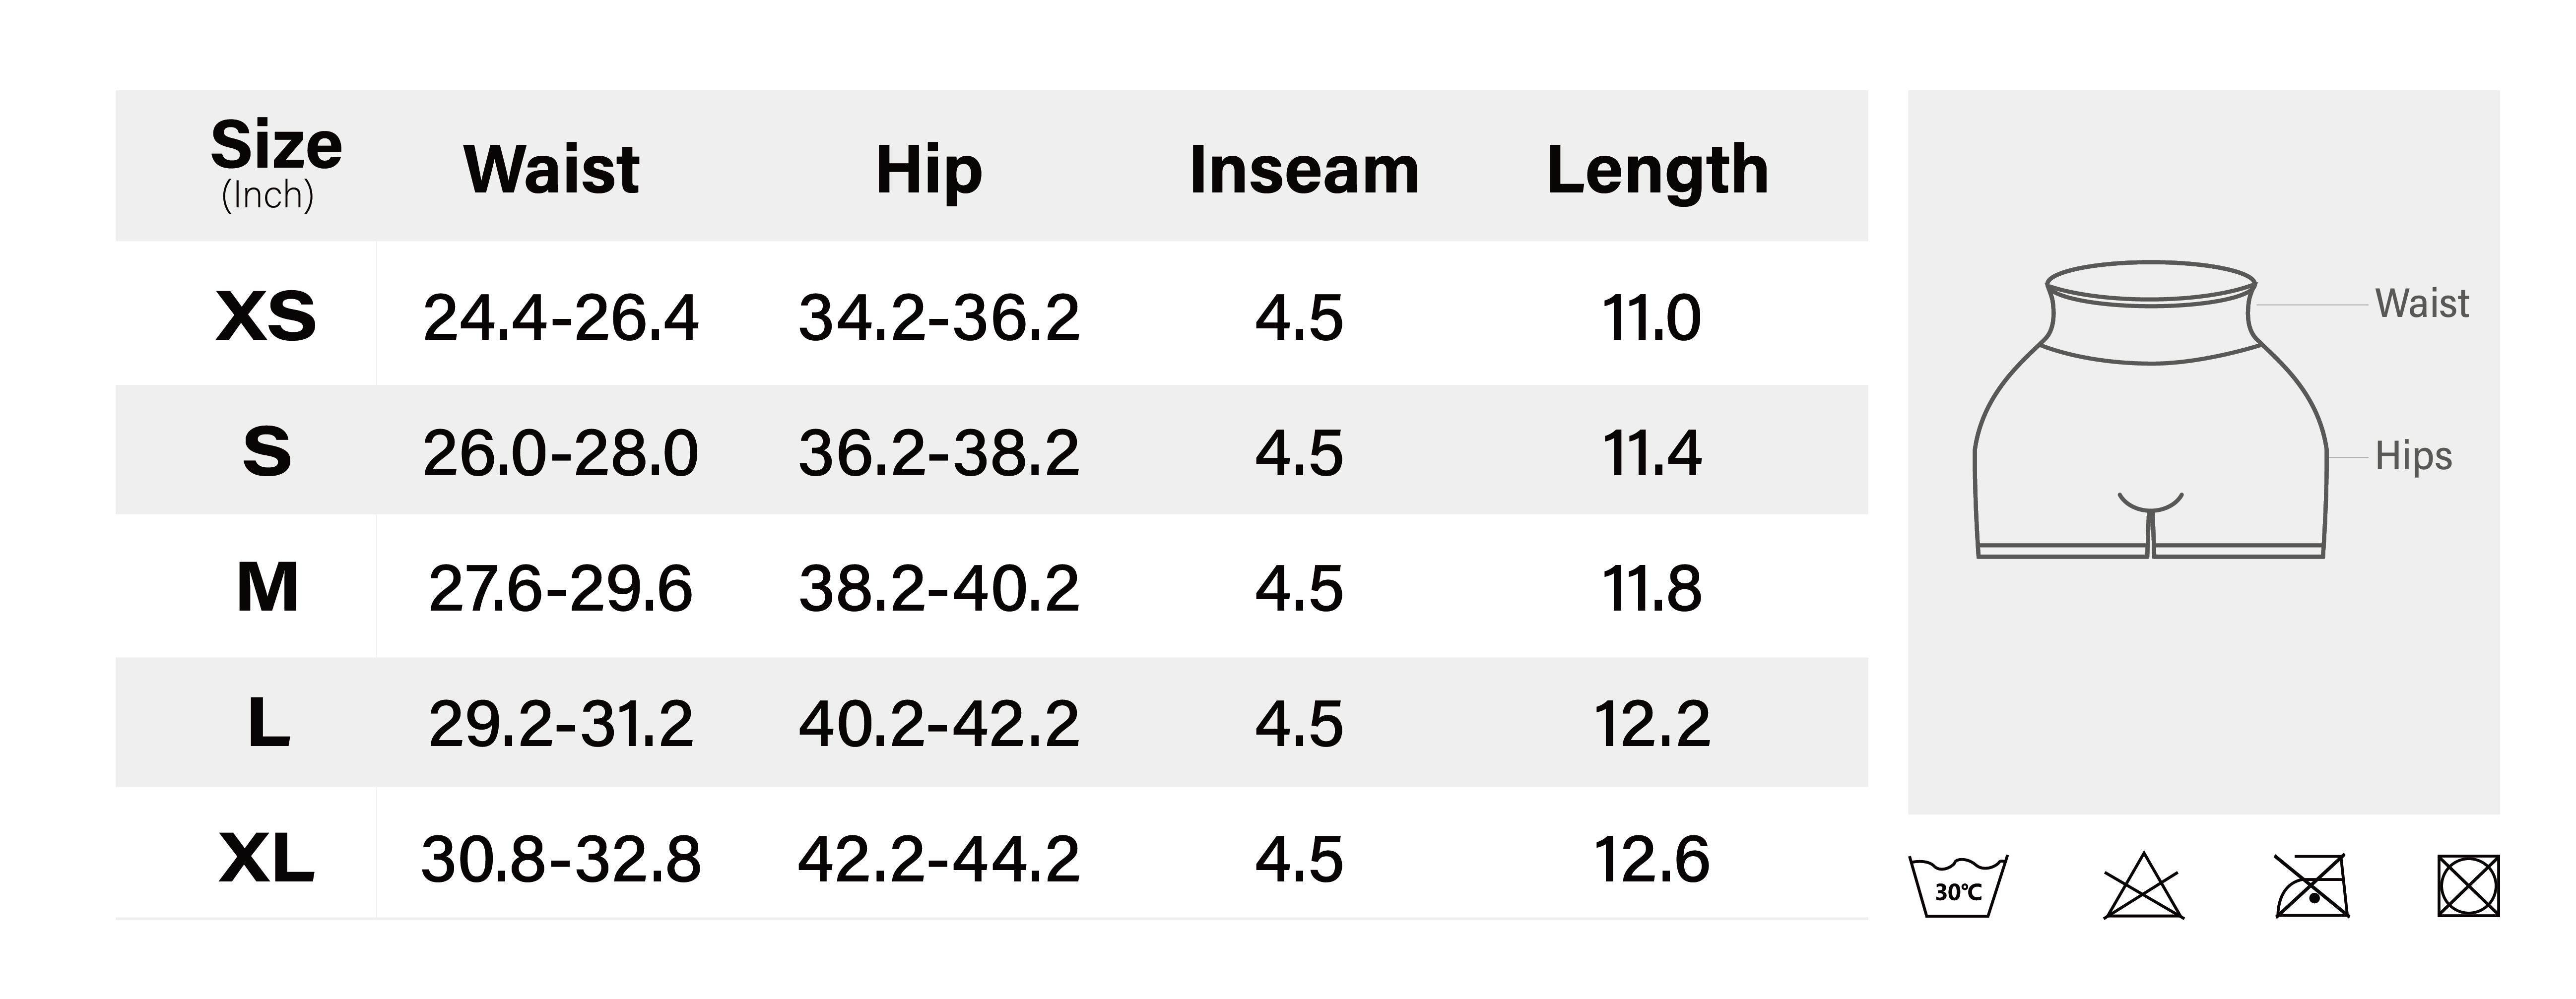2576x999 pixels.
Task: Click the Hips label on the diagram
Action: pos(2413,456)
